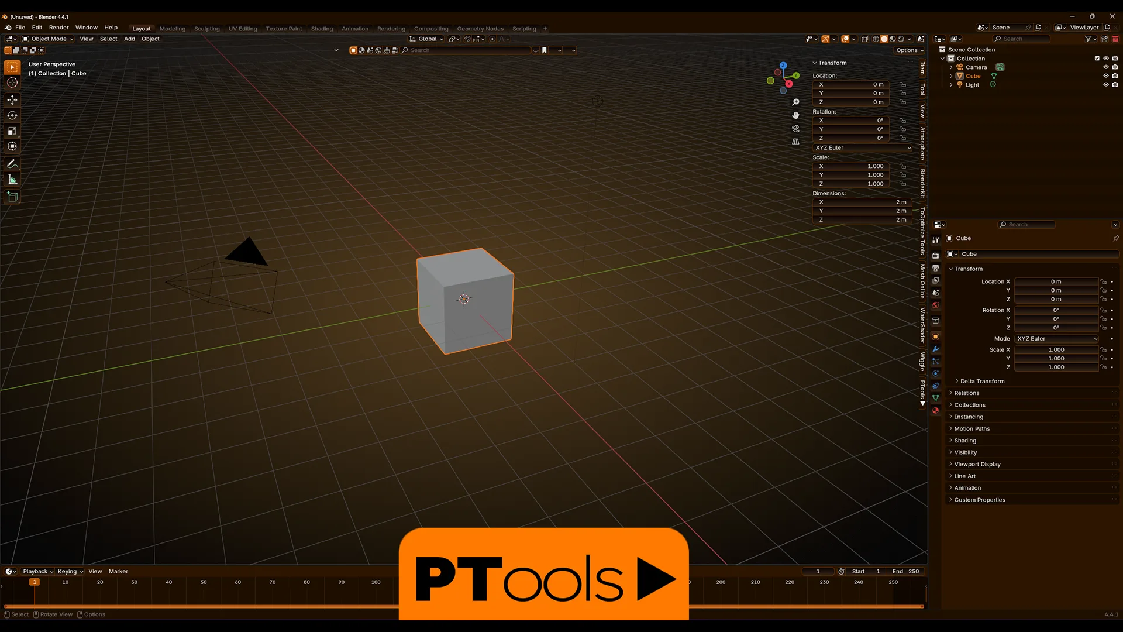The image size is (1123, 632).
Task: Pin the Cube properties panel
Action: pos(1115,238)
